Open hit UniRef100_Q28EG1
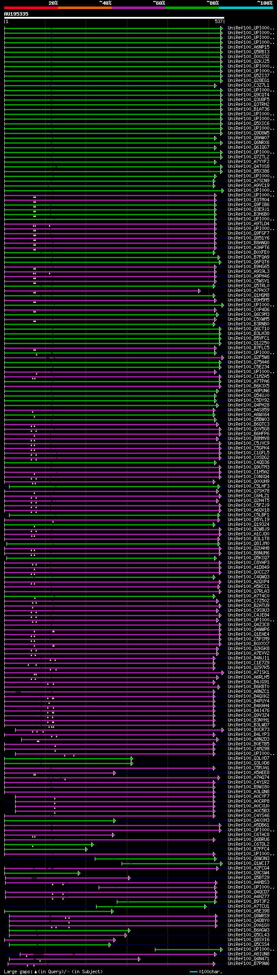This screenshot has height=975, width=277. [248, 81]
